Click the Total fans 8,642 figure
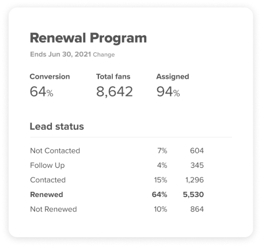Image resolution: width=262 pixels, height=247 pixels. tap(115, 85)
